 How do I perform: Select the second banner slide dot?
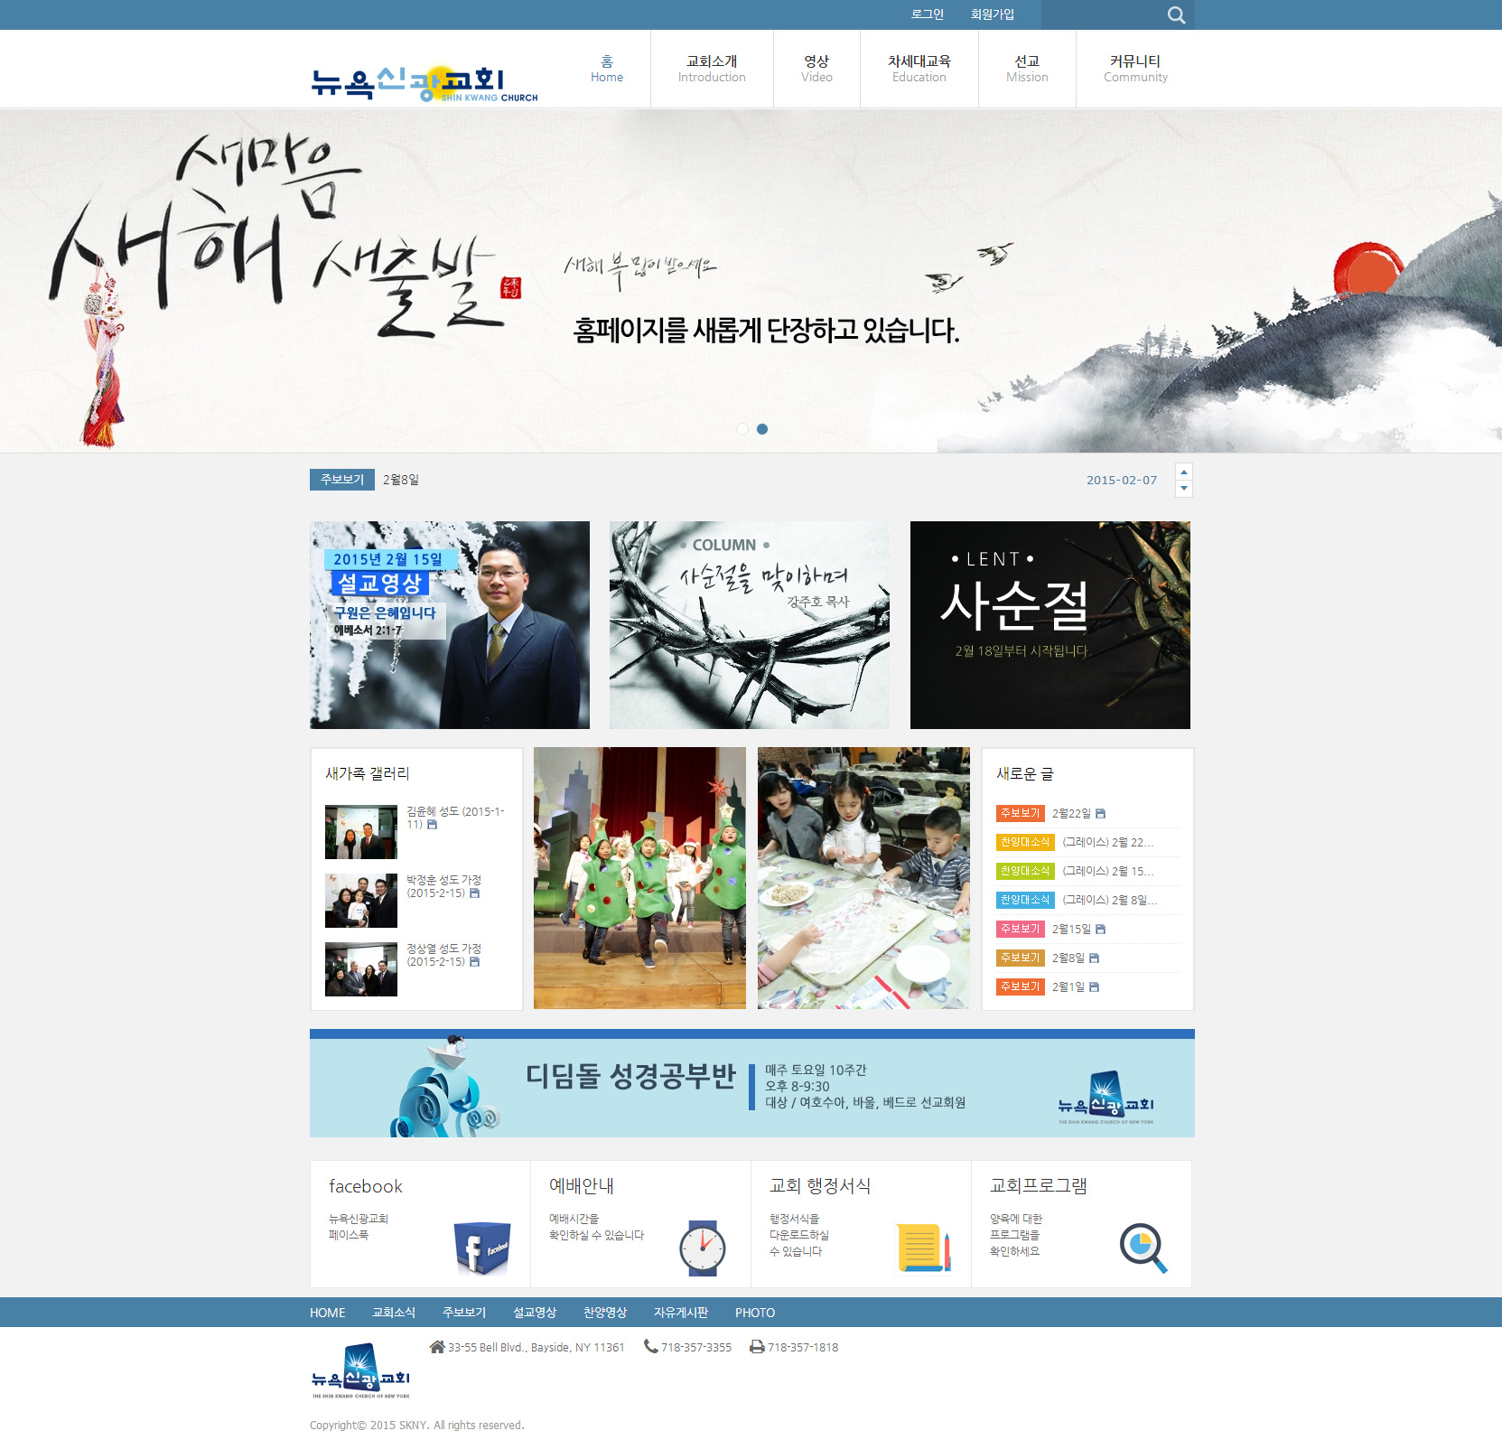click(x=762, y=429)
